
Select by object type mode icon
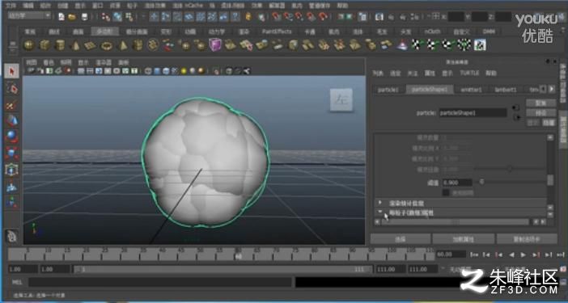coord(117,17)
